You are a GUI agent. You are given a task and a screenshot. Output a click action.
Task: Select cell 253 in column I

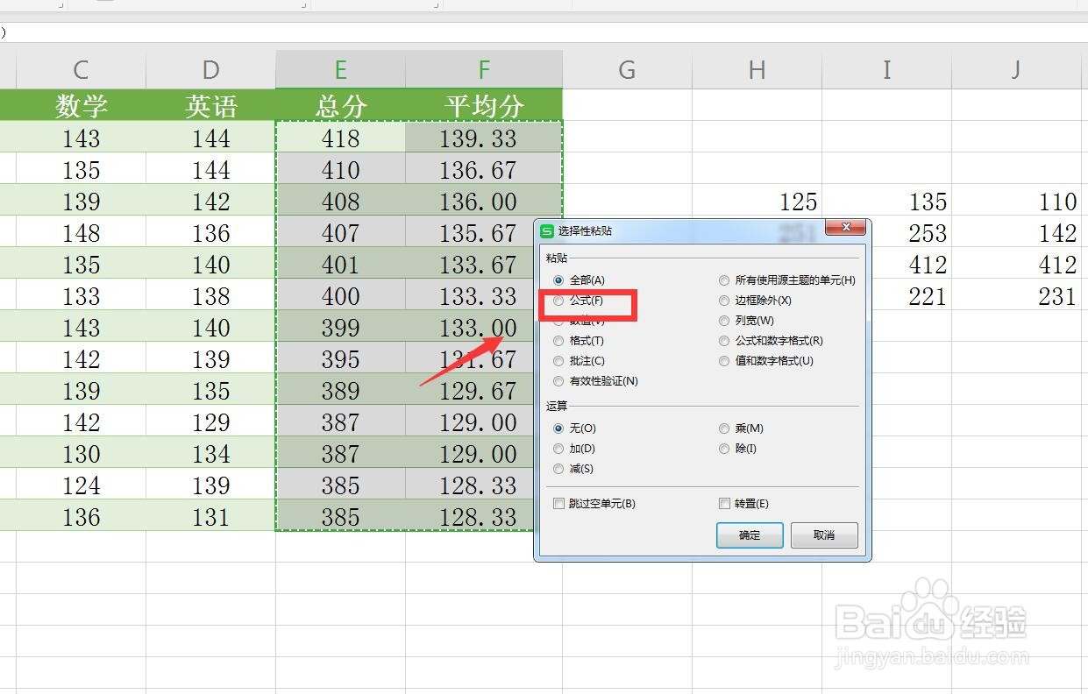click(912, 232)
